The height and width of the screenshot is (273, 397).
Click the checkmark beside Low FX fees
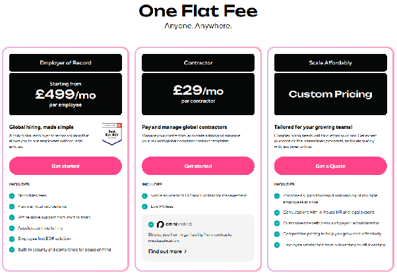(144, 207)
